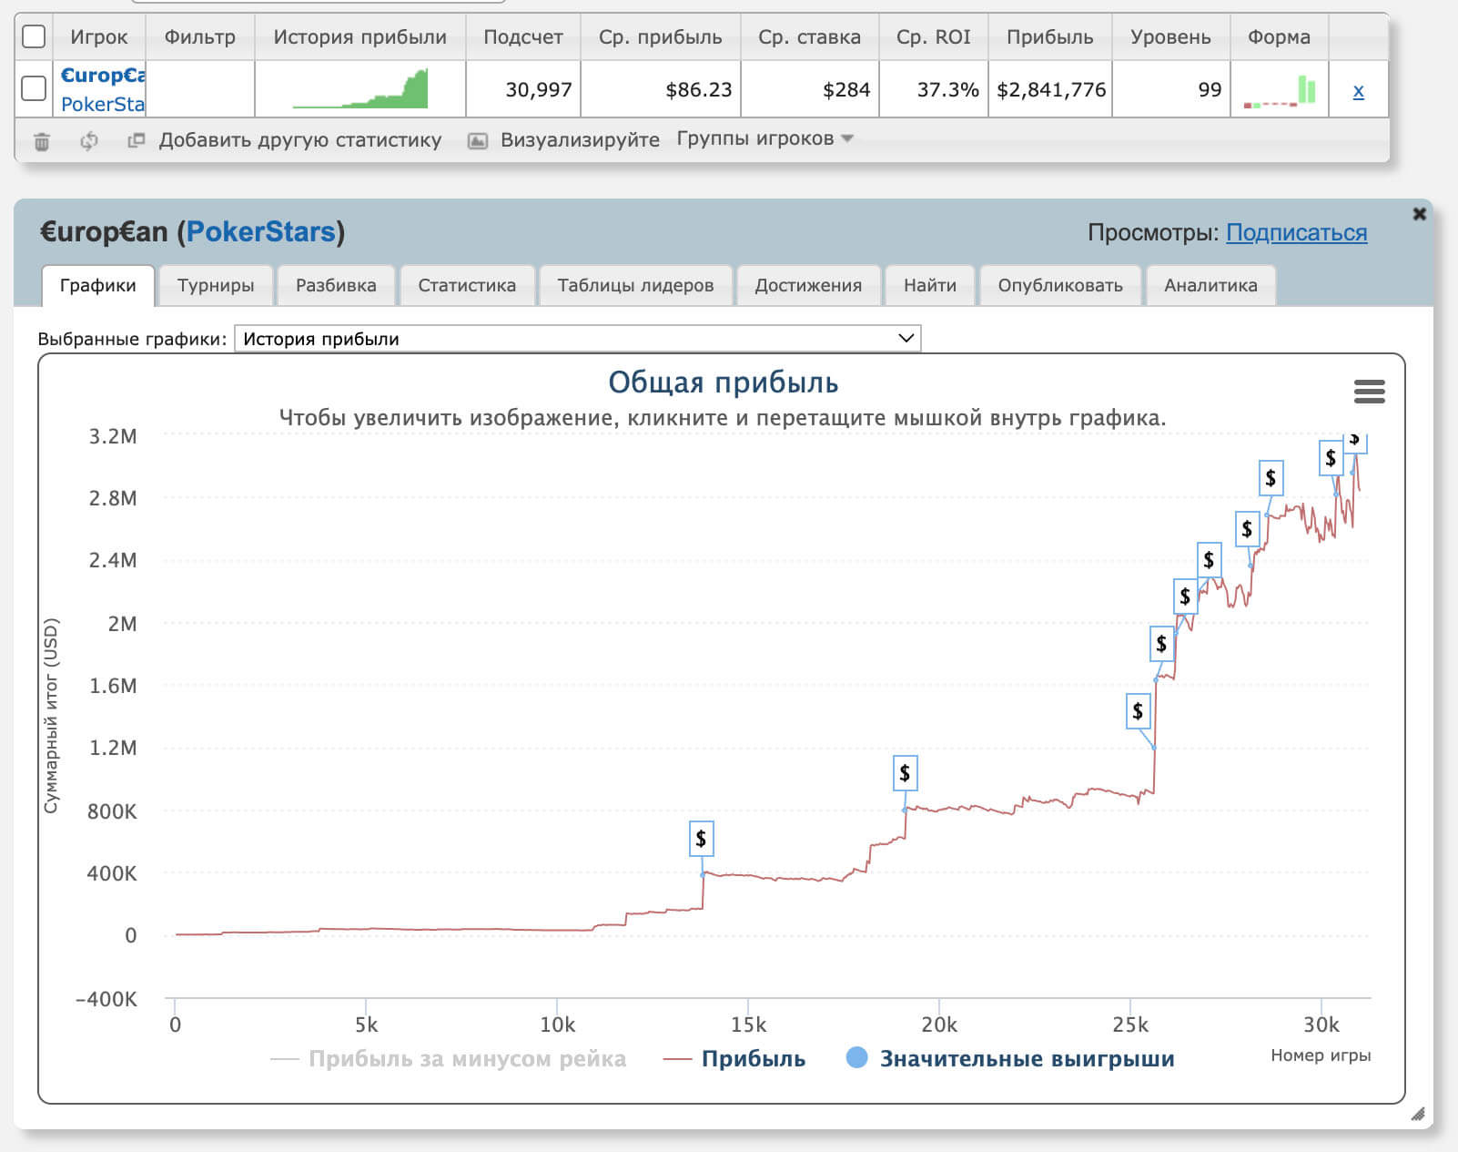Click the $ marker near 15k games

pyautogui.click(x=701, y=838)
